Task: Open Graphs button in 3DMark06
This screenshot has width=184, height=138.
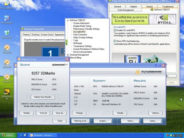Action: (x=103, y=121)
